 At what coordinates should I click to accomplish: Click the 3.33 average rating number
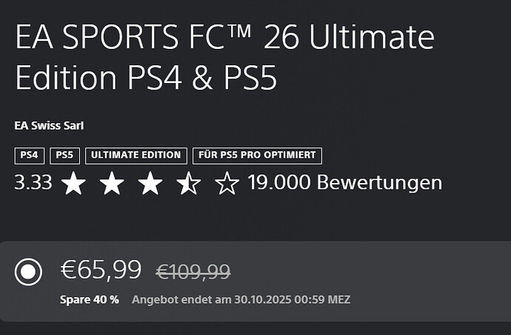coord(33,182)
